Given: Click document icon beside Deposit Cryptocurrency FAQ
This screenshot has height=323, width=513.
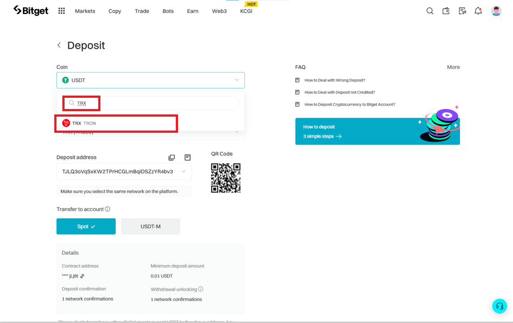Looking at the screenshot, I should click(x=297, y=105).
